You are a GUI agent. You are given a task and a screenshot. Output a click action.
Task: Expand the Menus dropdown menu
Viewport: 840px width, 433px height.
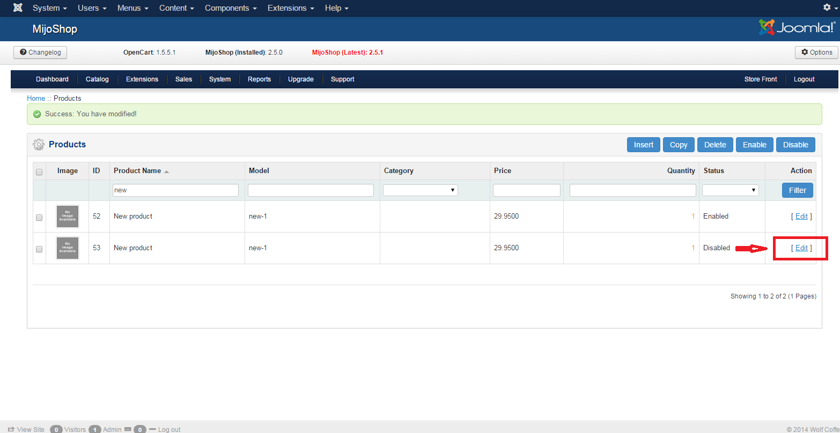pyautogui.click(x=133, y=8)
